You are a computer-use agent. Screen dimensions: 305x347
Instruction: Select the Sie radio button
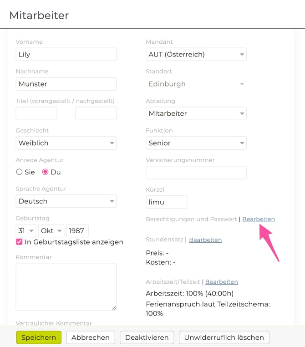[x=19, y=172]
